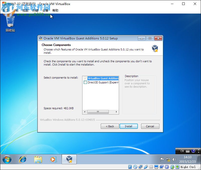
Task: Open the 设备 menu
Action: tap(45, 10)
